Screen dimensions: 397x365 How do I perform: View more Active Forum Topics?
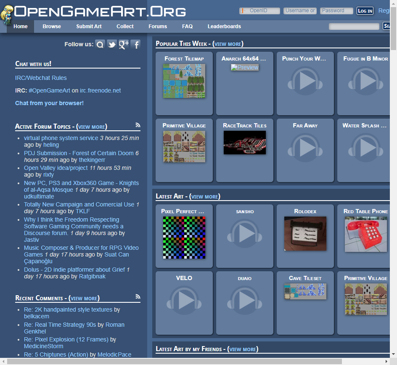(x=92, y=127)
